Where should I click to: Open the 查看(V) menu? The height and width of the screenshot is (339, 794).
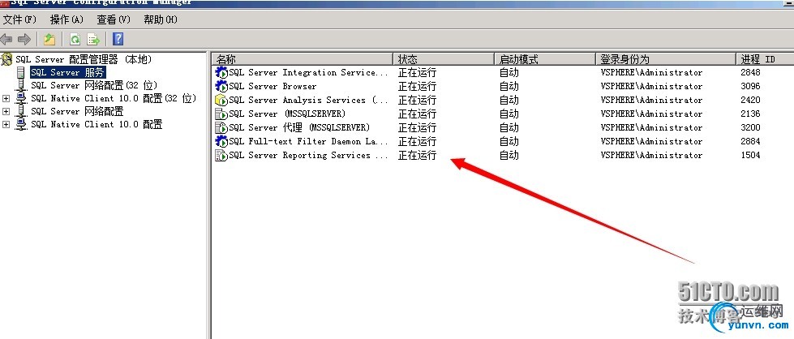(x=114, y=19)
